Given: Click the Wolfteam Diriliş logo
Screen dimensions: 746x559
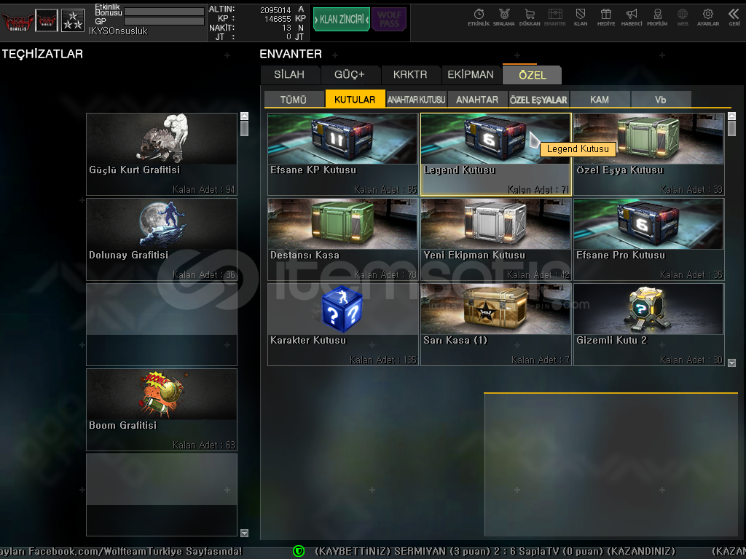Looking at the screenshot, I should click(x=17, y=21).
